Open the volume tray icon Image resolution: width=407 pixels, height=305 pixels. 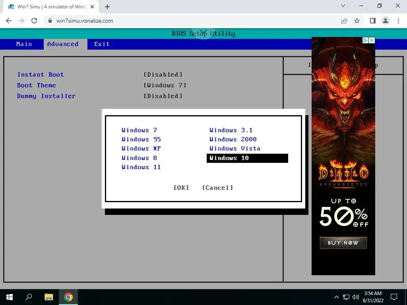356,297
